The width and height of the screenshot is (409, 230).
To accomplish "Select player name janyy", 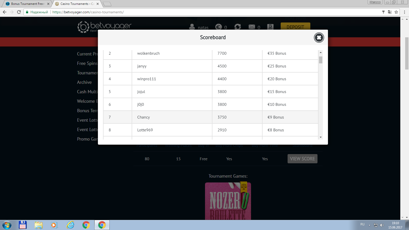I will pyautogui.click(x=142, y=66).
